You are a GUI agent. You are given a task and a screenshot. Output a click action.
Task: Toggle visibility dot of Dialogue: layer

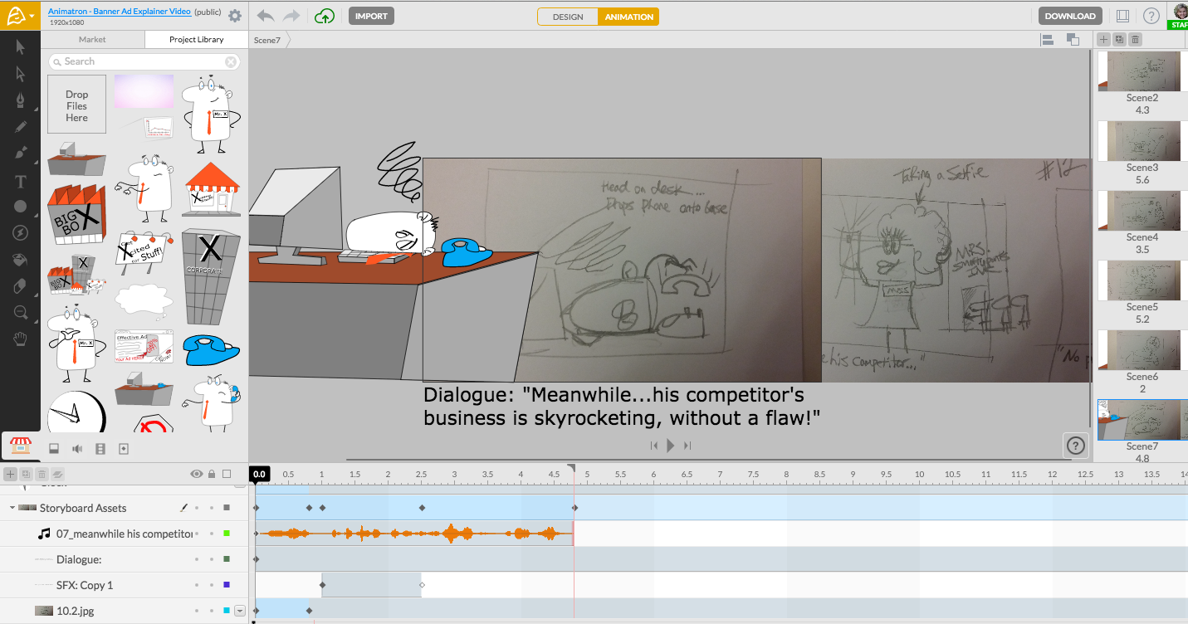[x=197, y=559]
